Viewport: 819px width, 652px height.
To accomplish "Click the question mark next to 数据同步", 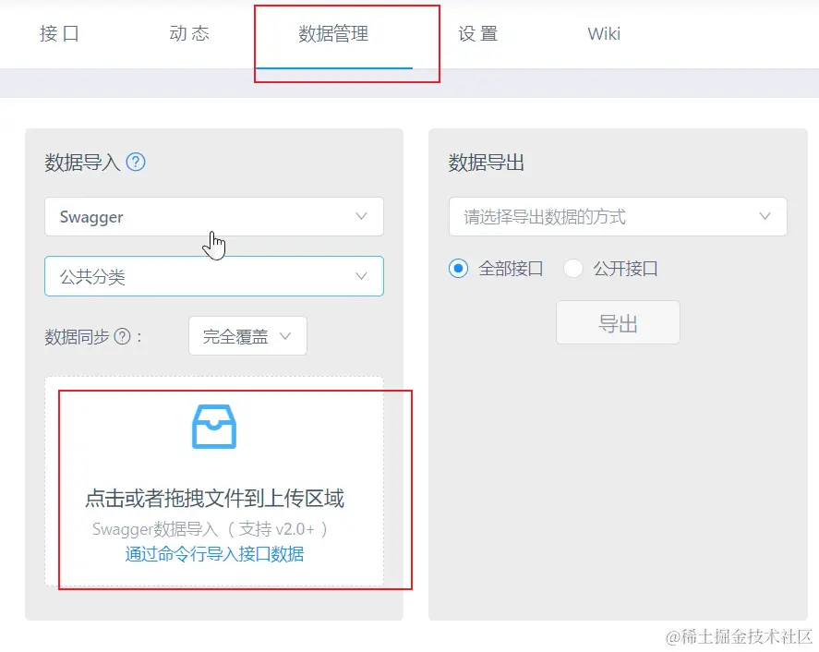I will point(122,336).
